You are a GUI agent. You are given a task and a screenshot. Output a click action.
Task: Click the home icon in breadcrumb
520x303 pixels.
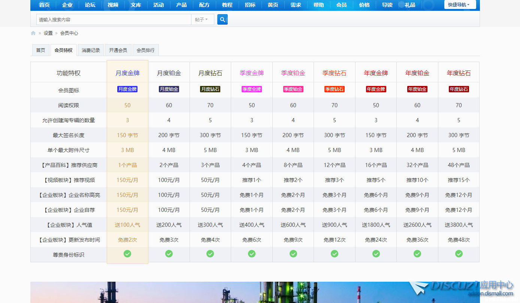[x=33, y=33]
